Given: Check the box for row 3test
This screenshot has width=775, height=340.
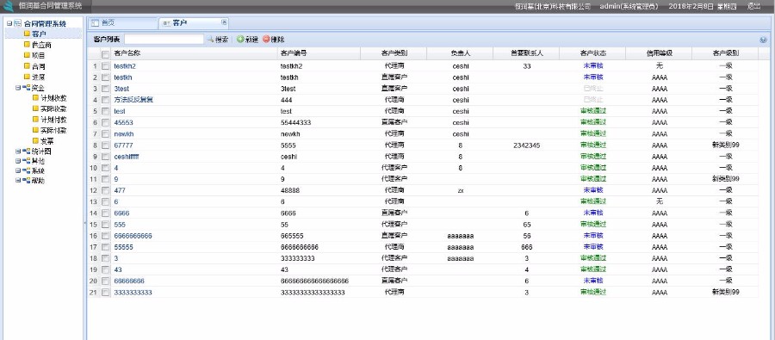Looking at the screenshot, I should pyautogui.click(x=105, y=89).
